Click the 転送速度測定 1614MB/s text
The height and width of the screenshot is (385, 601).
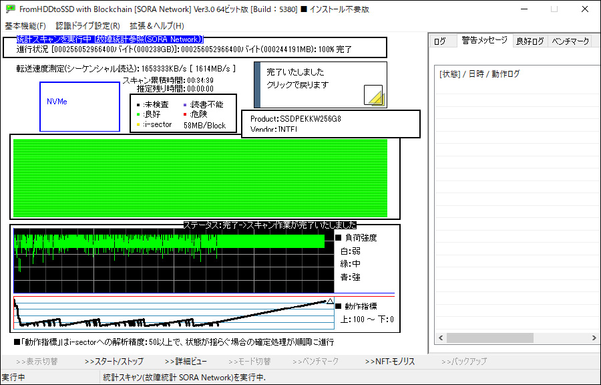coord(126,69)
